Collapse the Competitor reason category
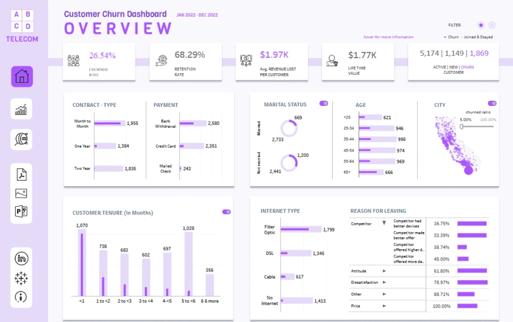This screenshot has width=513, height=322. 384,224
